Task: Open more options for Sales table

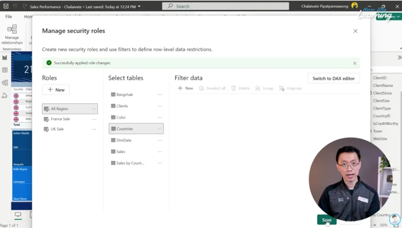Action: click(160, 152)
